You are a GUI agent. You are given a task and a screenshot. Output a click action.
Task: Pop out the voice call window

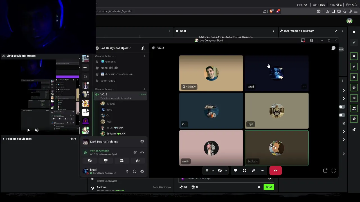pyautogui.click(x=325, y=171)
